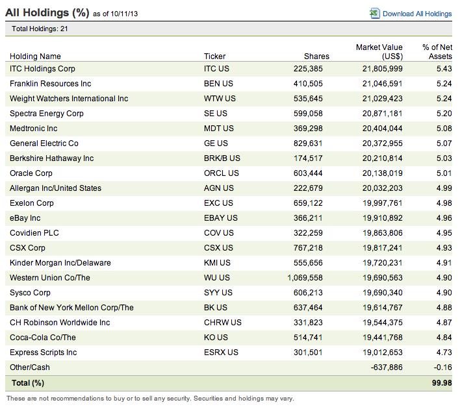Select the ITC Holdings Corp row name

click(x=42, y=69)
